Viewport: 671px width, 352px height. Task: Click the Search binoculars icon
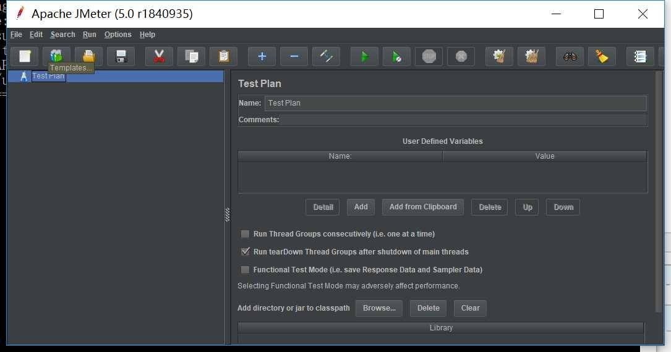pyautogui.click(x=570, y=56)
